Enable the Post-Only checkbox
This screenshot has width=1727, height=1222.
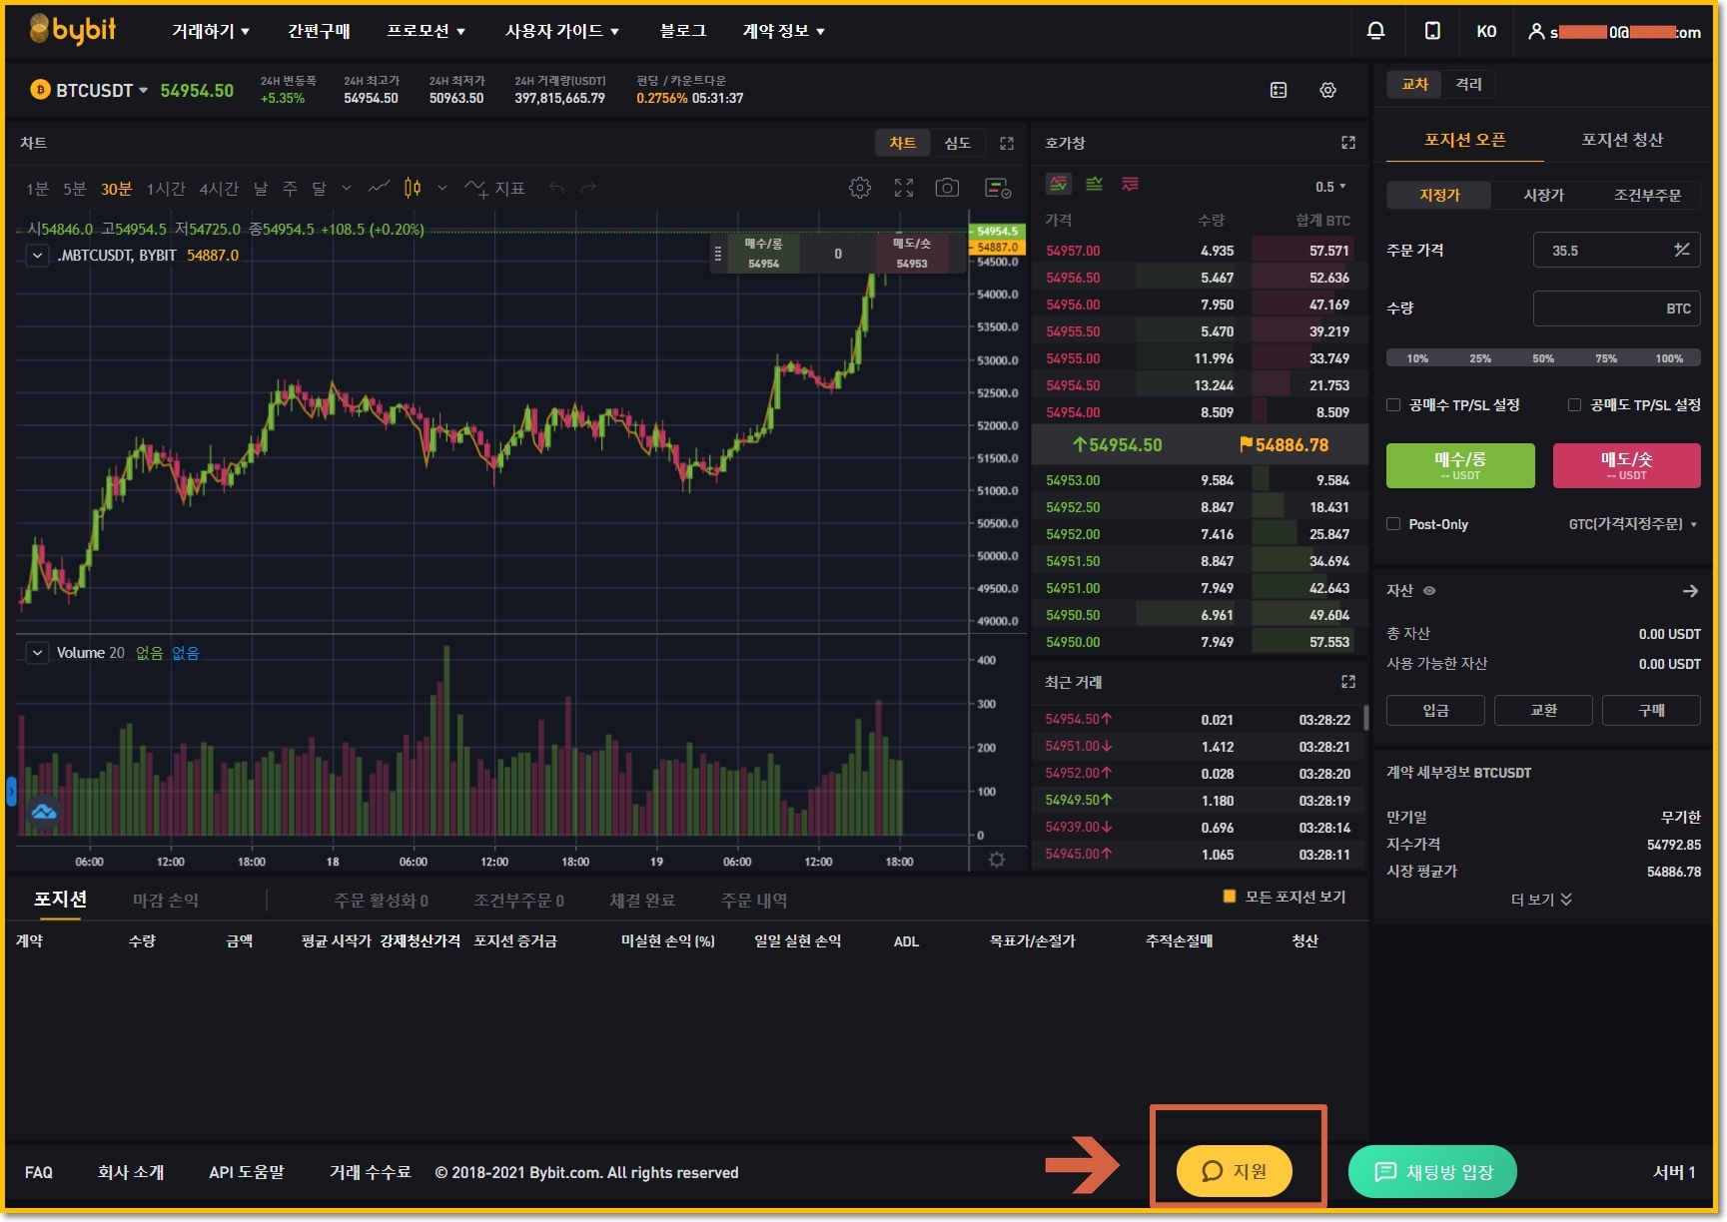point(1393,524)
